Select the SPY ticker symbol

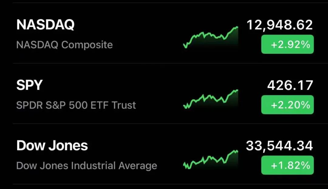click(x=29, y=86)
